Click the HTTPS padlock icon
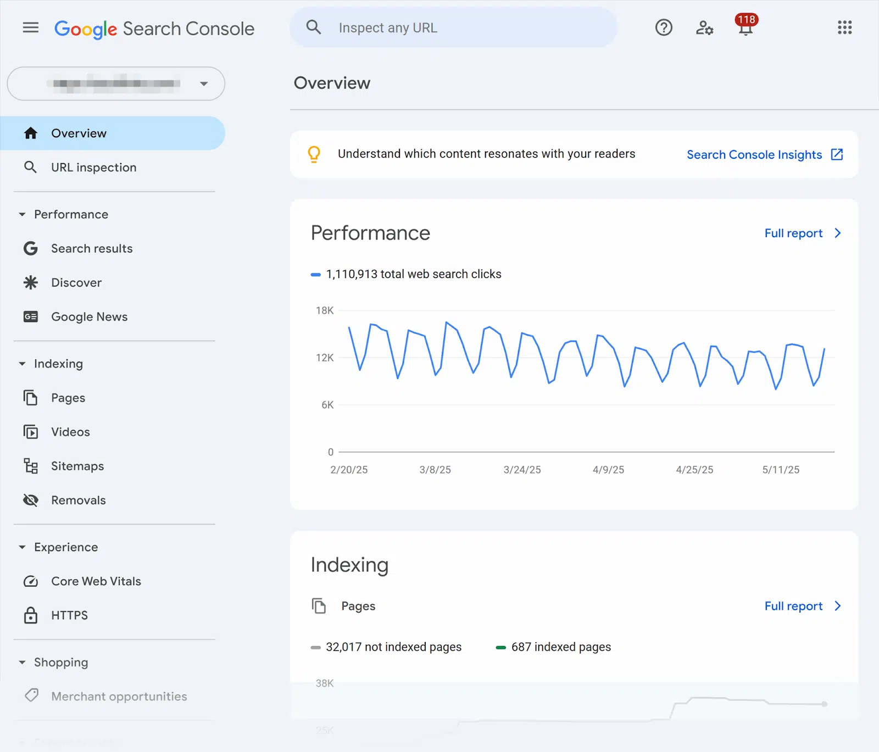Screen dimensions: 879x752 point(31,615)
